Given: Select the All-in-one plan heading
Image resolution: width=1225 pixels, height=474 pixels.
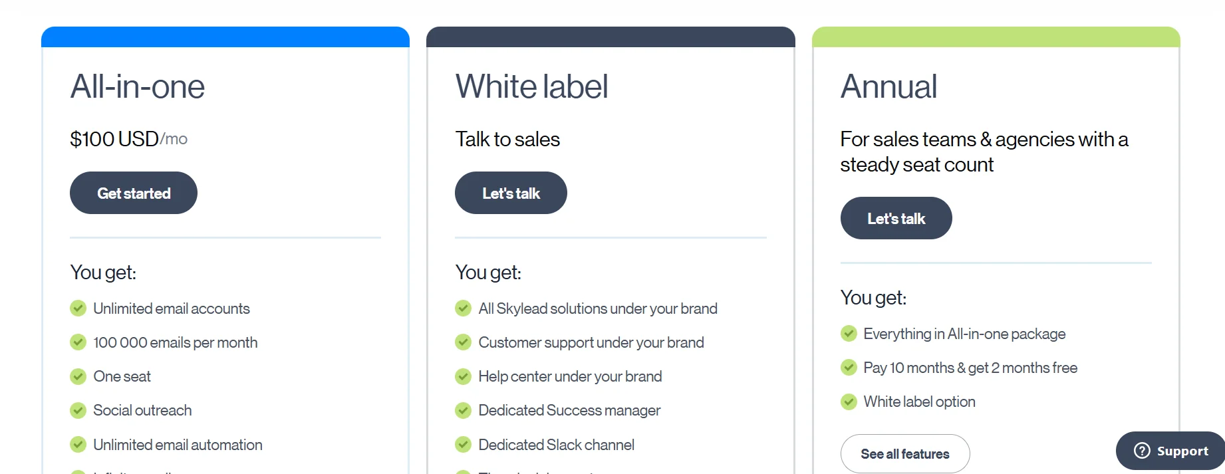Looking at the screenshot, I should pyautogui.click(x=137, y=86).
